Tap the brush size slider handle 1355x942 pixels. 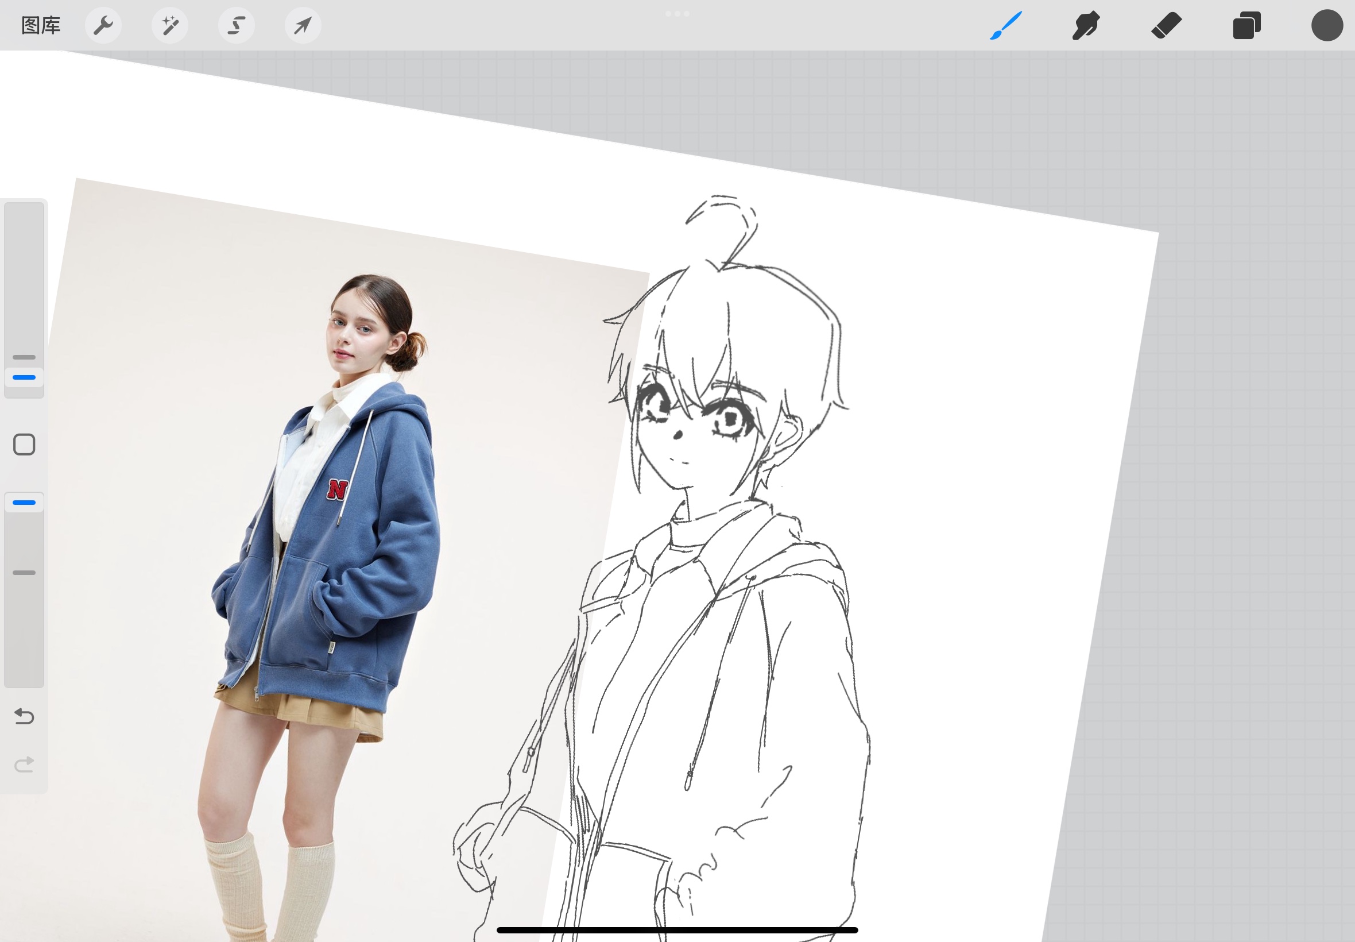coord(24,377)
